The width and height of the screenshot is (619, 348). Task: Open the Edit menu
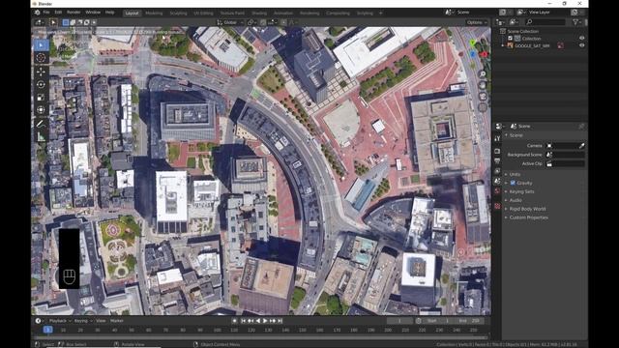[58, 13]
